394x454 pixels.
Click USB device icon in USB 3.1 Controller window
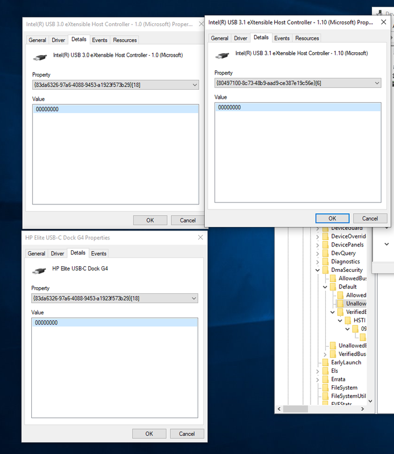(222, 55)
